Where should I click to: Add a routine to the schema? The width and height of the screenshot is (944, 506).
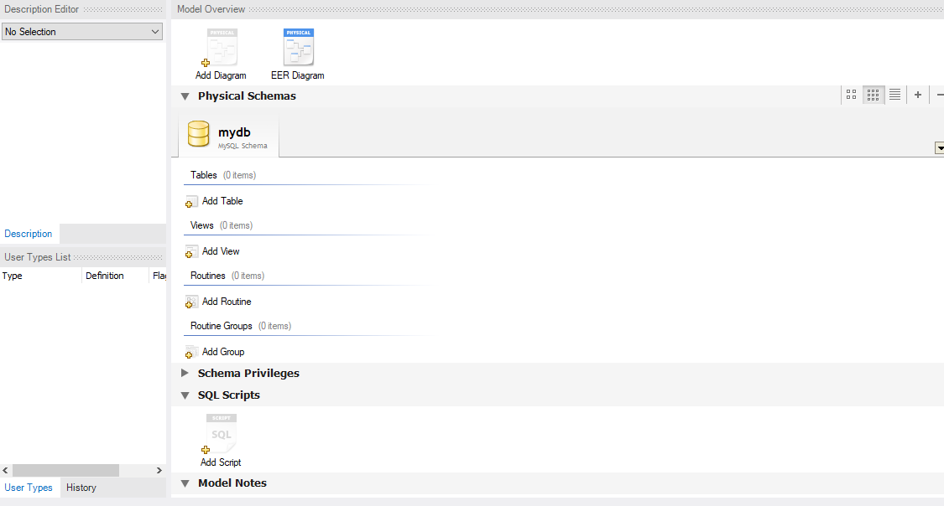218,301
